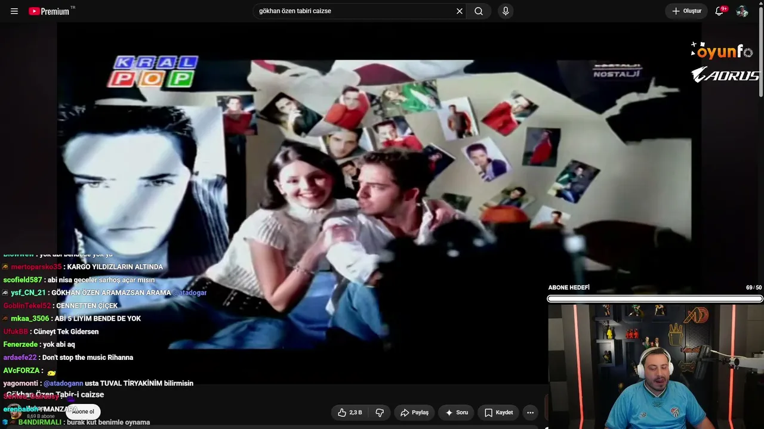Open the account avatar menu
This screenshot has height=429, width=764.
[x=742, y=11]
